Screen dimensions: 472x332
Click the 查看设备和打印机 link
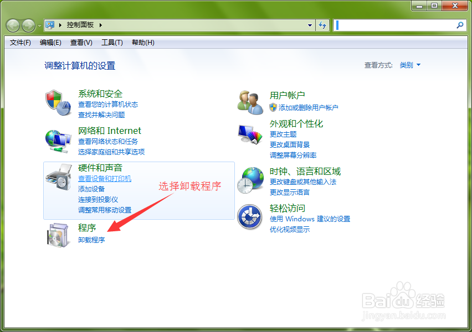point(105,178)
